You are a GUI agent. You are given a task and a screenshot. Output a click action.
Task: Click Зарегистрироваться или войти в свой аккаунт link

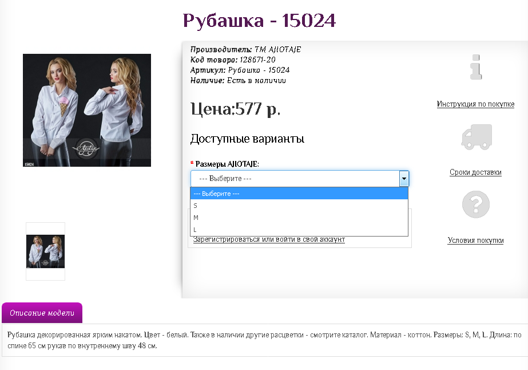[269, 239]
